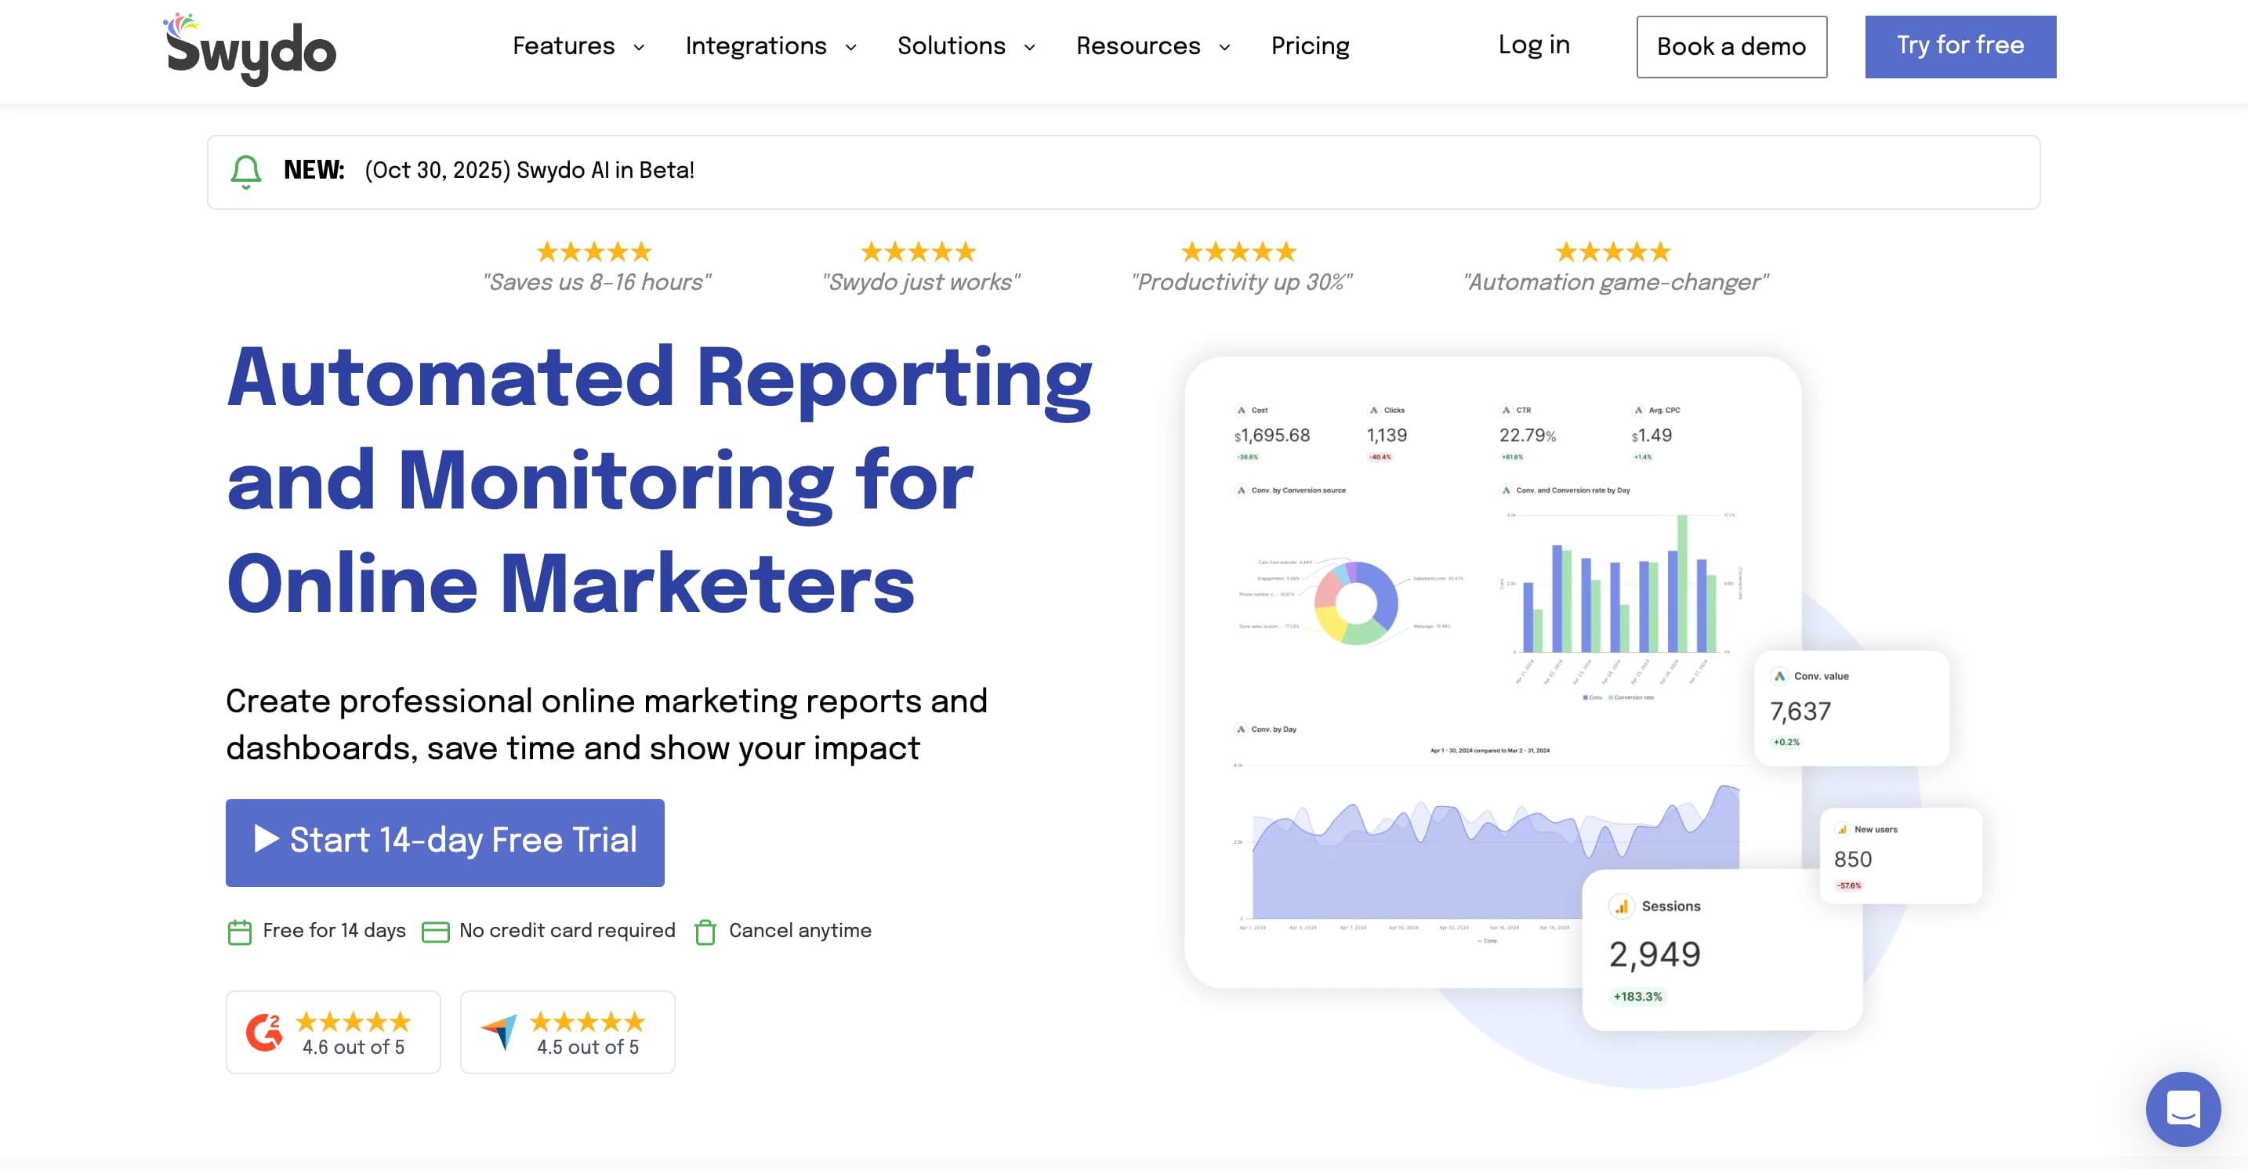
Task: Start the 14-day Free Trial
Action: pos(444,841)
